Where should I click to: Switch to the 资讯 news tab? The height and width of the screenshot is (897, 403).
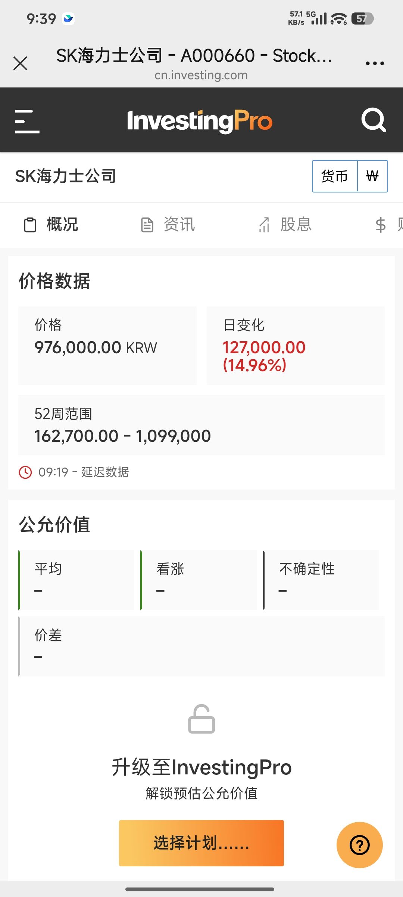coord(168,225)
